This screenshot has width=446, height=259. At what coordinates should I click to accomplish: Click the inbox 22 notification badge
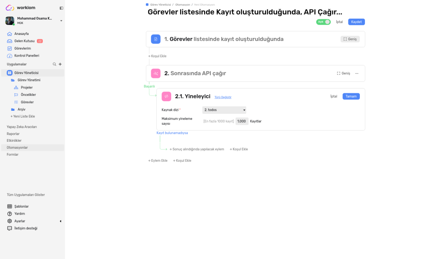40,41
